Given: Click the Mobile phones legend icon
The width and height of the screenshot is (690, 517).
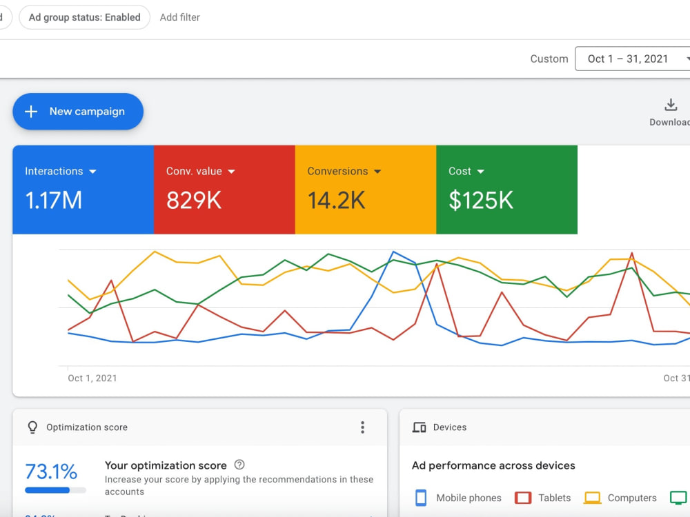Looking at the screenshot, I should click(421, 498).
